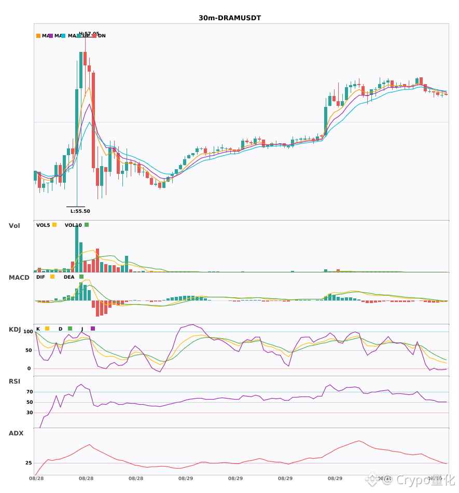This screenshot has height=493, width=459.
Task: Click the VOL10 legend text
Action: click(73, 225)
